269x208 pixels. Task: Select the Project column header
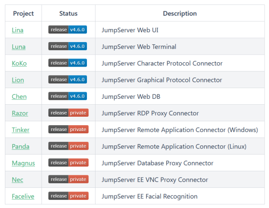coord(23,13)
